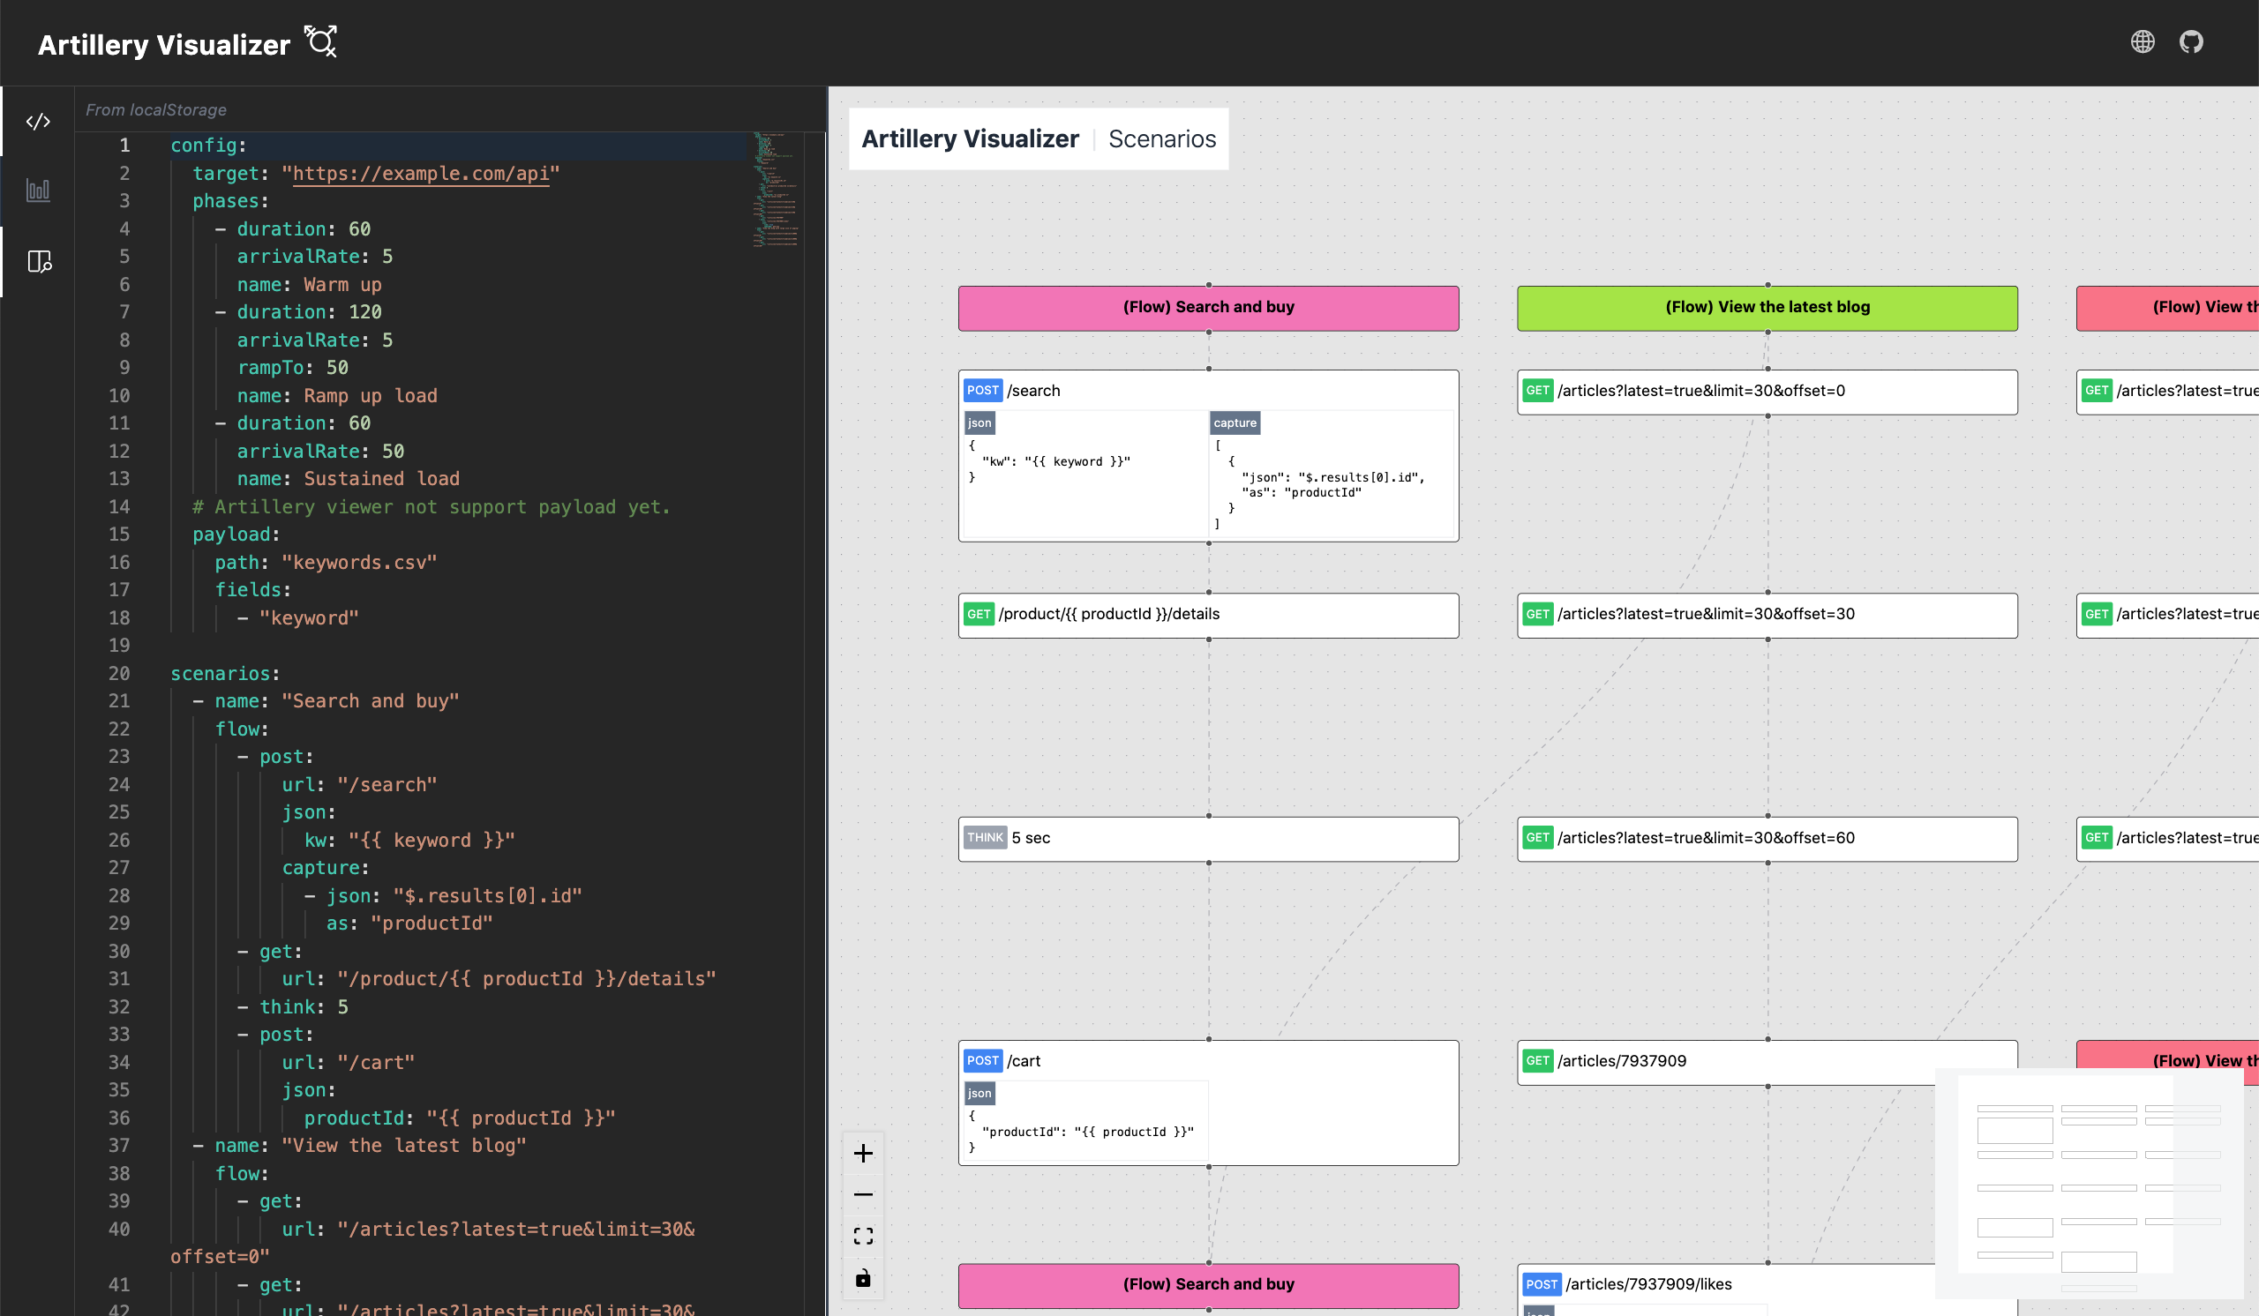Image resolution: width=2259 pixels, height=1316 pixels.
Task: Expand the POST /cart flow node
Action: 1206,1060
